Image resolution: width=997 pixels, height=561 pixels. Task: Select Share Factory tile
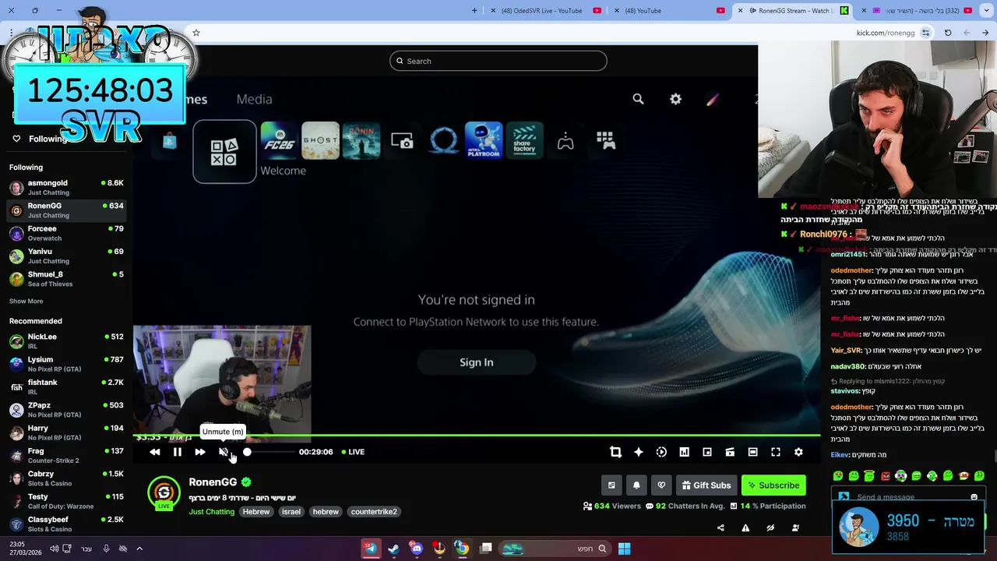pos(525,140)
